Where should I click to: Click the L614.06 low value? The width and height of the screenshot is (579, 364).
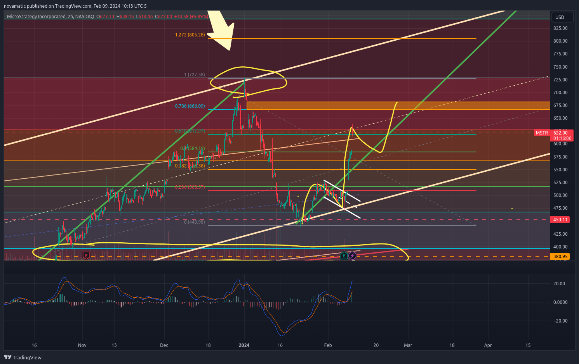[145, 17]
